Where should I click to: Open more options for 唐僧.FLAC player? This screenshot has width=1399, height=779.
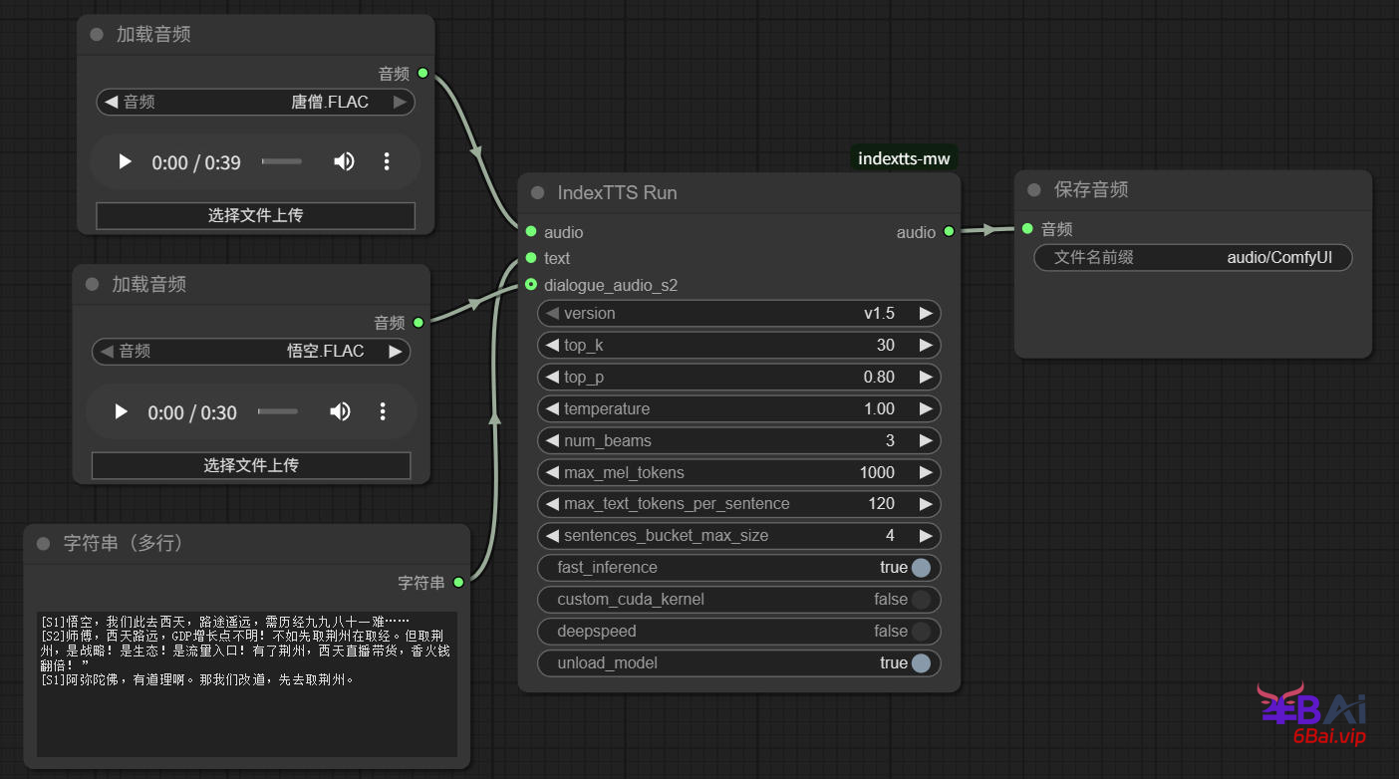tap(387, 161)
